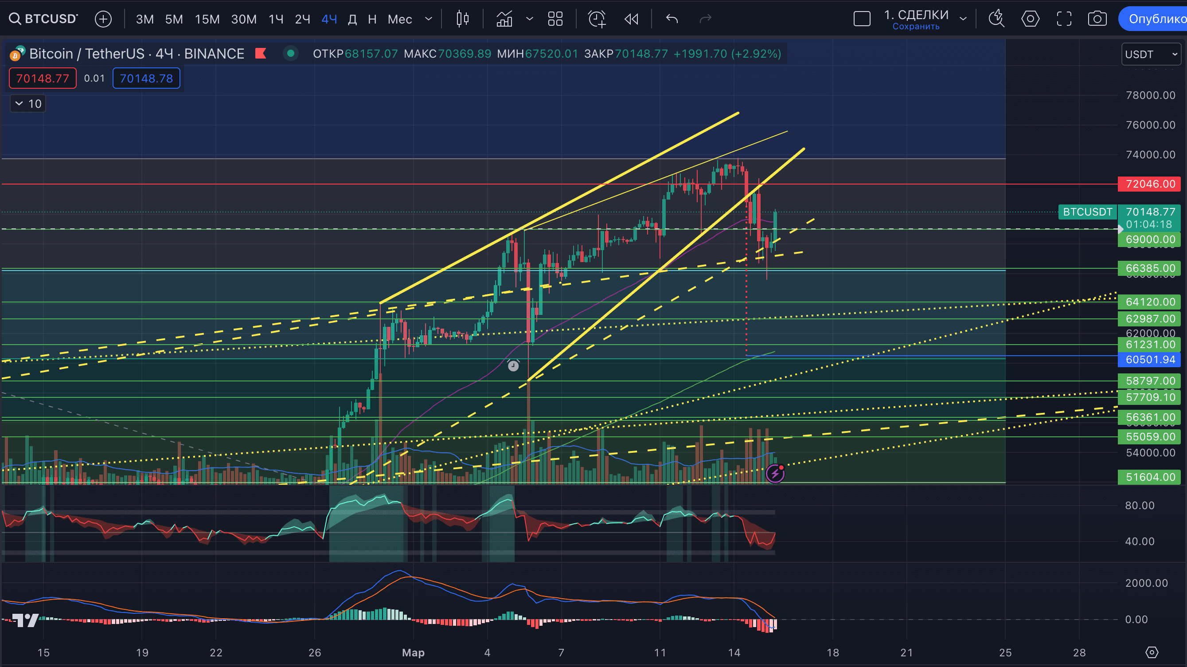
Task: Select the green 51604.00 price level label
Action: coord(1149,477)
